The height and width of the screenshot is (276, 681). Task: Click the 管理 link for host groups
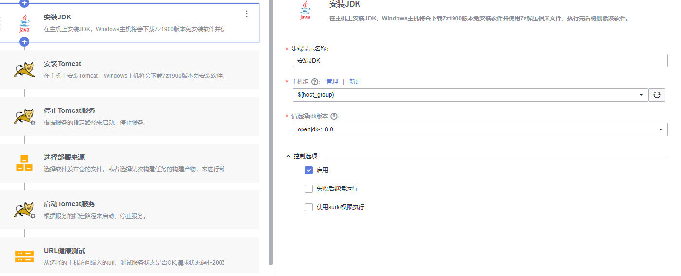click(x=332, y=82)
